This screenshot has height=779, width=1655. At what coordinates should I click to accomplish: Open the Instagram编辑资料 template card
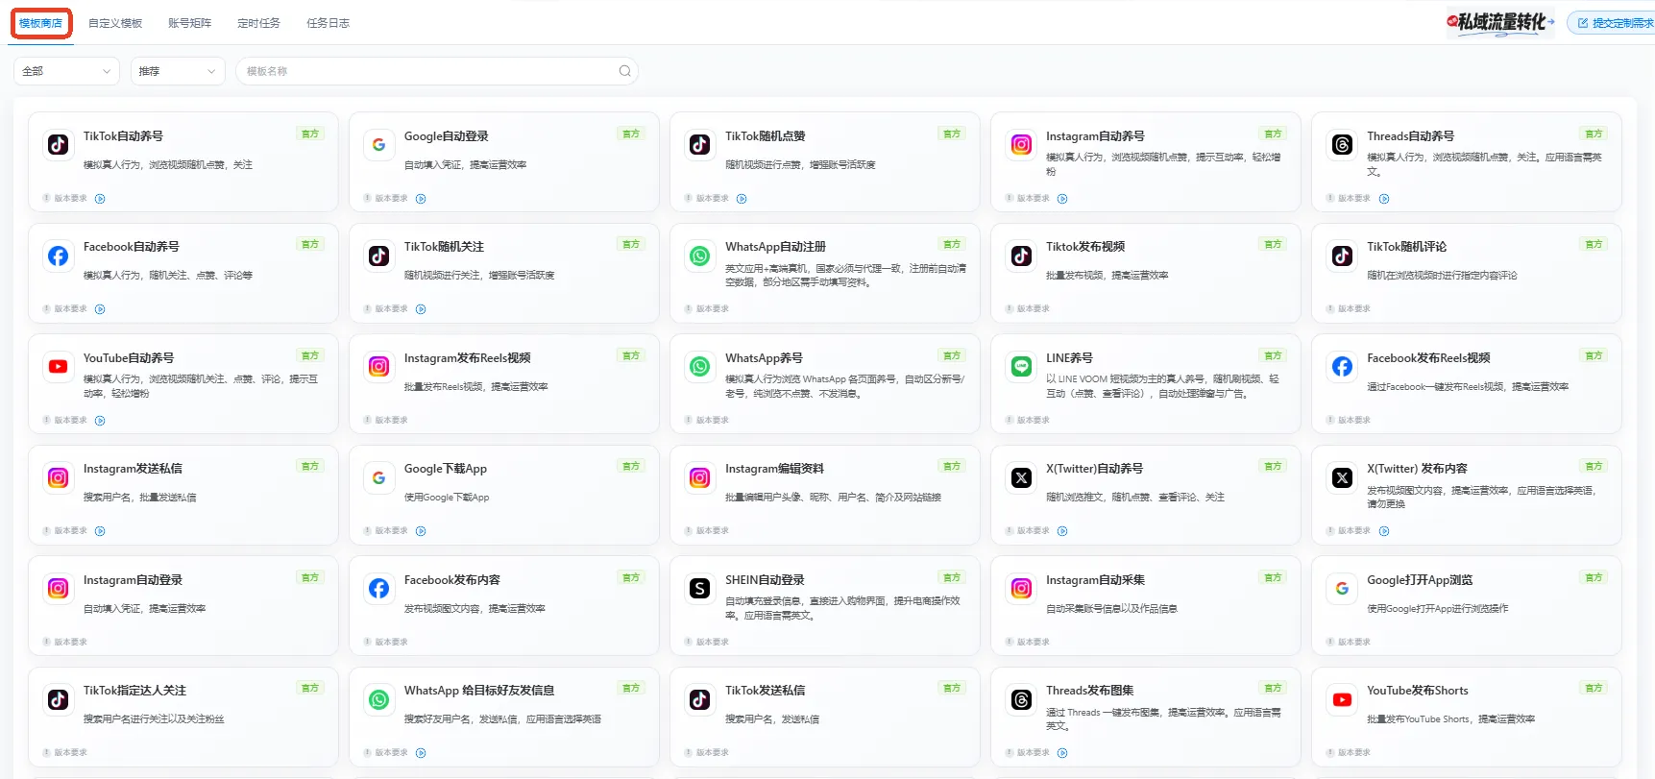(x=825, y=495)
